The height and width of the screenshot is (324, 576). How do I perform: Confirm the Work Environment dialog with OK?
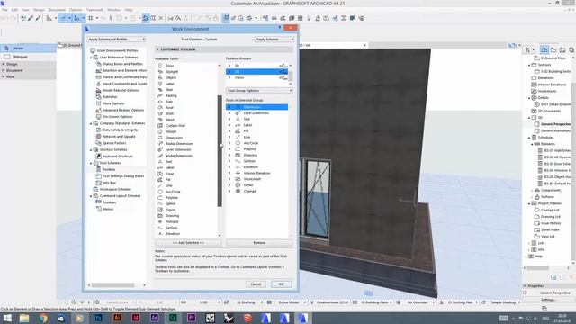click(x=282, y=284)
